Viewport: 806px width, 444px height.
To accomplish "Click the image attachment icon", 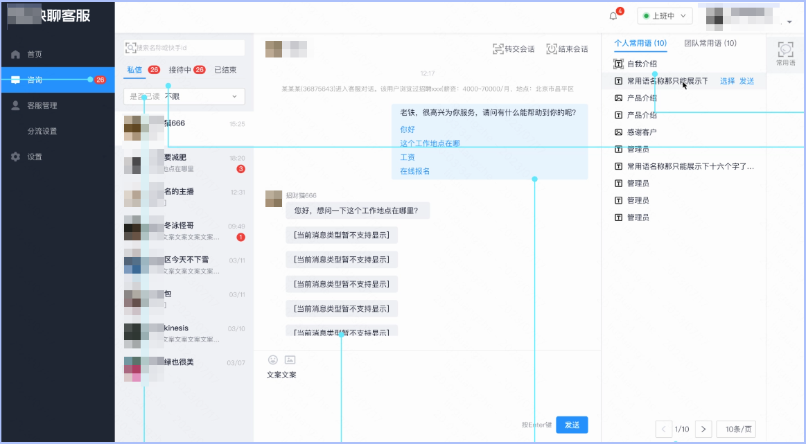I will [x=290, y=359].
